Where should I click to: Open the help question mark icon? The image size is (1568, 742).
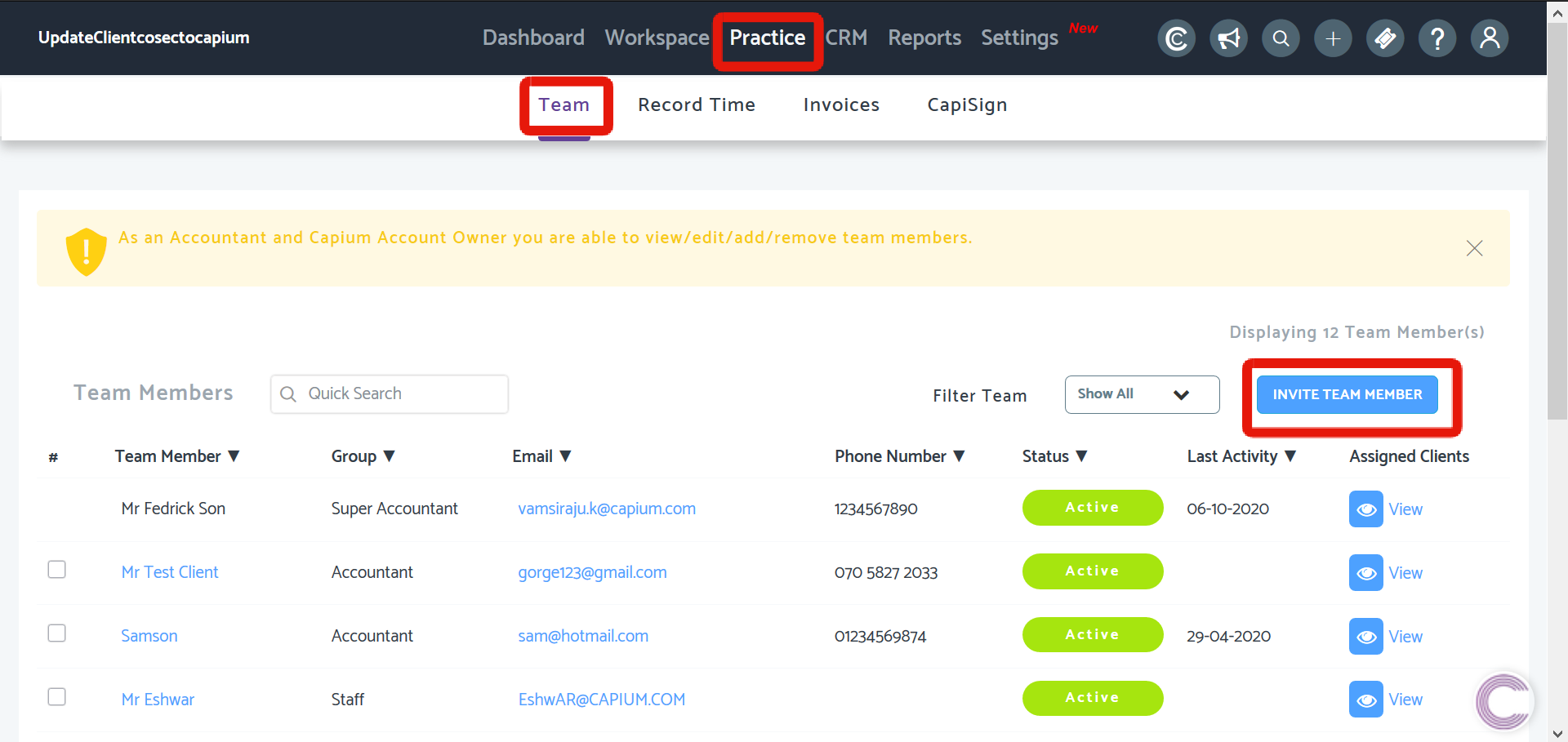1437,38
